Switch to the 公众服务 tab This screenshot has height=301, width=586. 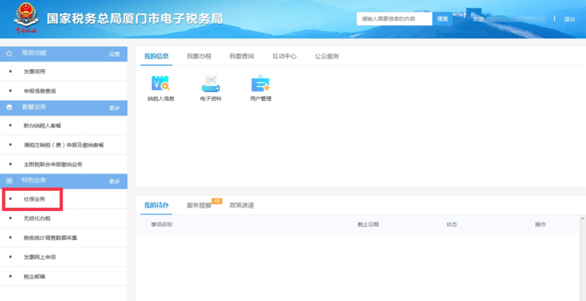click(327, 56)
